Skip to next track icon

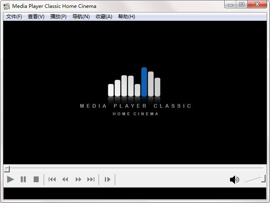coord(91,179)
